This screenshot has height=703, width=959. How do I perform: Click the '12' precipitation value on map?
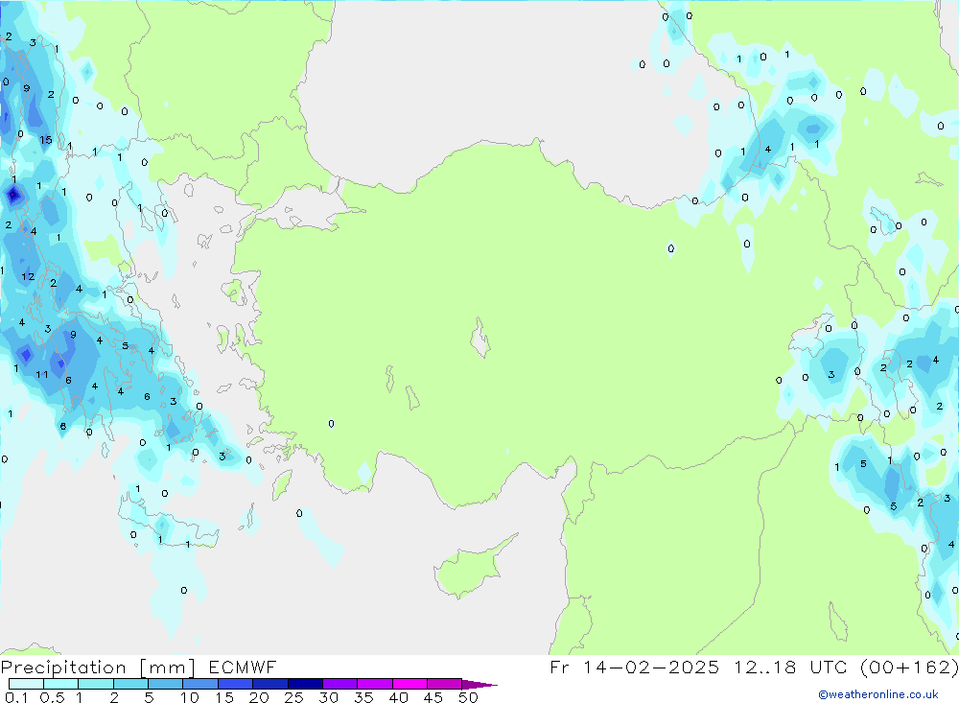click(x=28, y=276)
